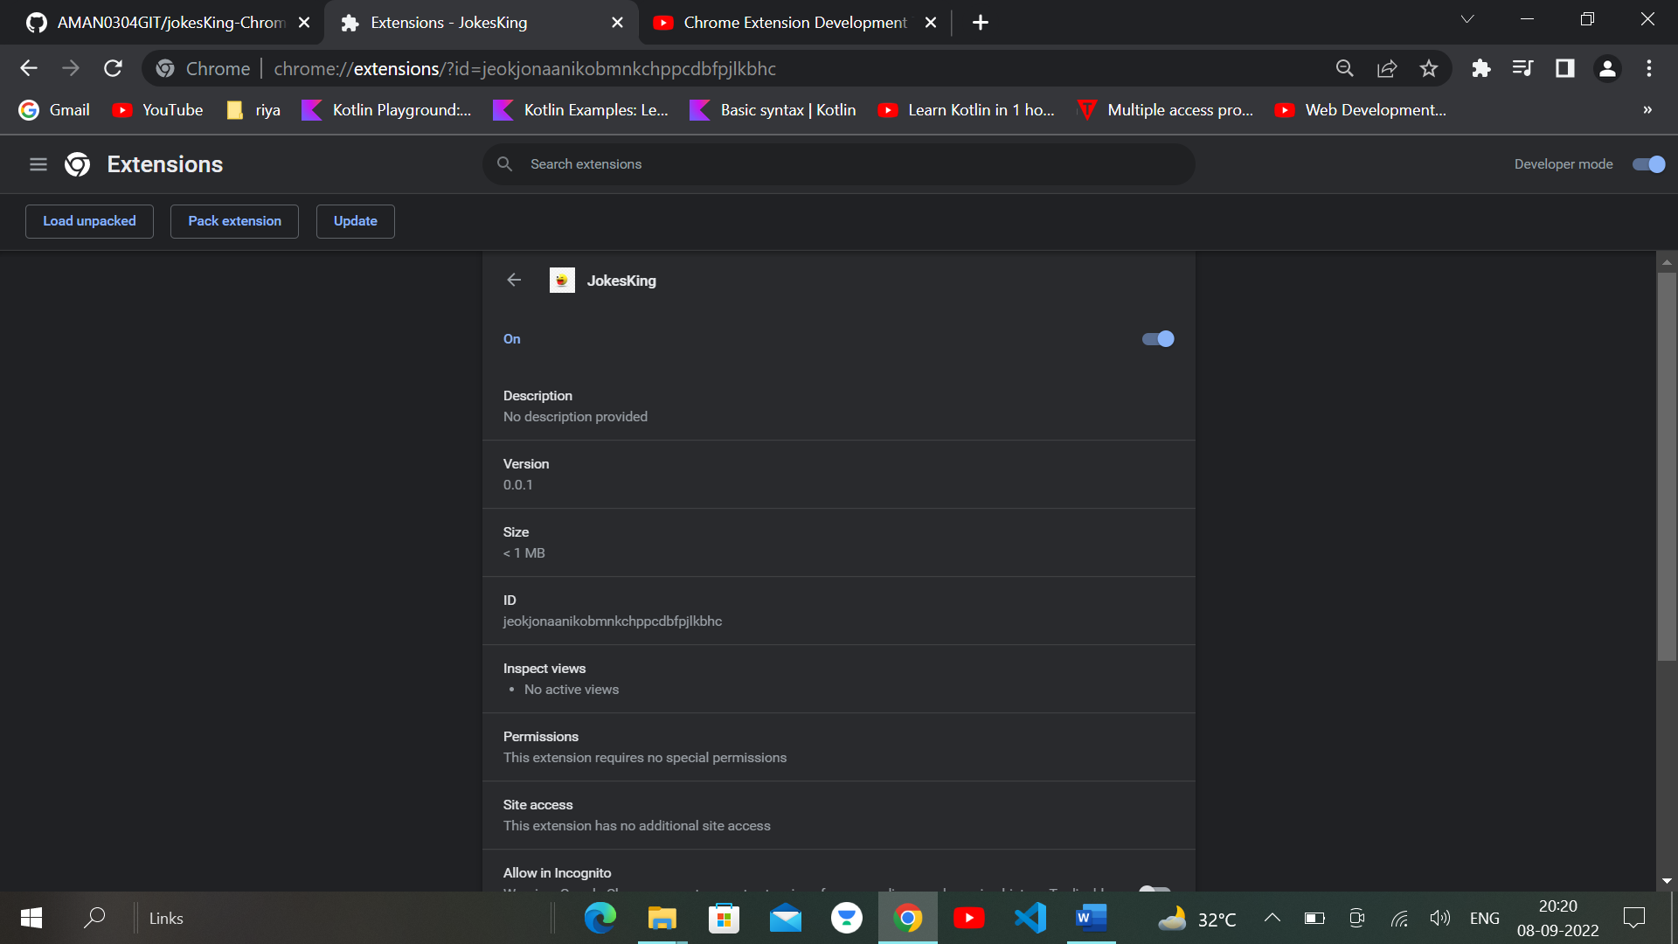Toggle off the JokesKing extension On switch
This screenshot has height=944, width=1678.
click(1157, 338)
